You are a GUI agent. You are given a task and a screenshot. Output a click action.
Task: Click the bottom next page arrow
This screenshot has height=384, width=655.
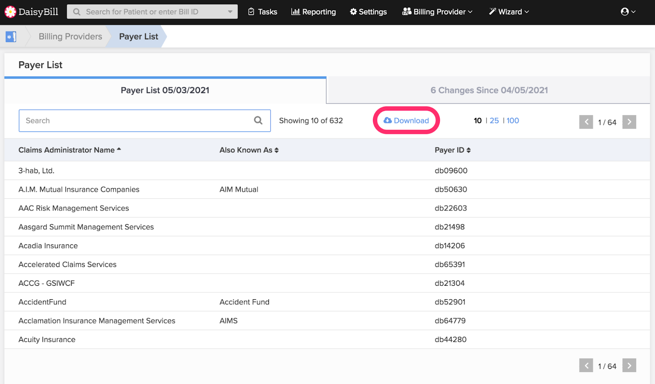(x=629, y=366)
